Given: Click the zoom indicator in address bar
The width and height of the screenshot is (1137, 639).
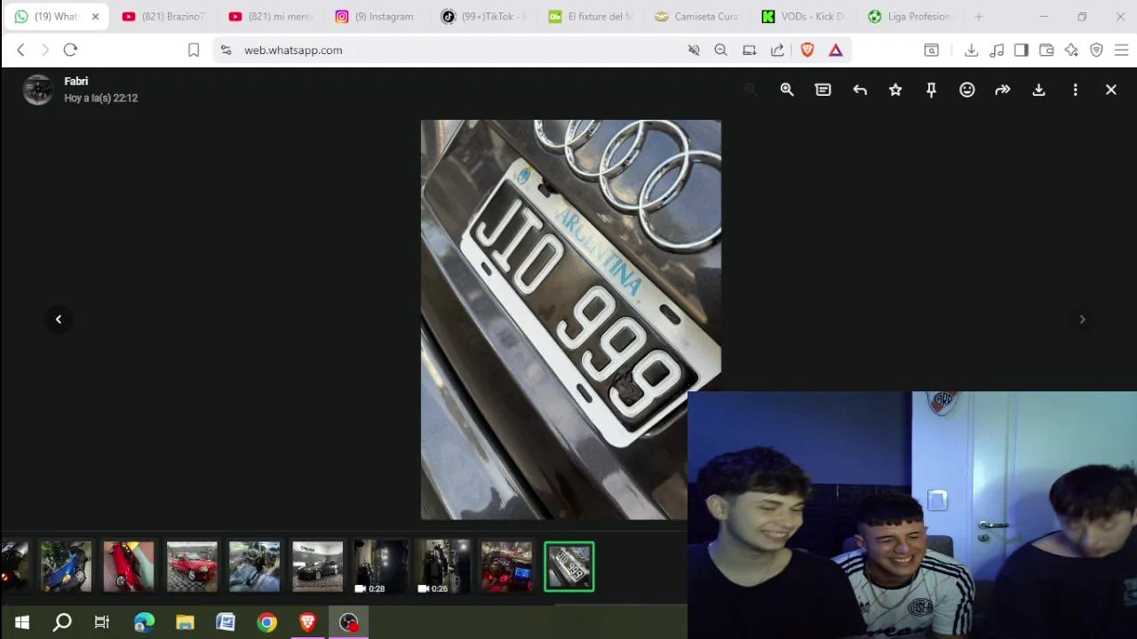Looking at the screenshot, I should click(x=721, y=51).
